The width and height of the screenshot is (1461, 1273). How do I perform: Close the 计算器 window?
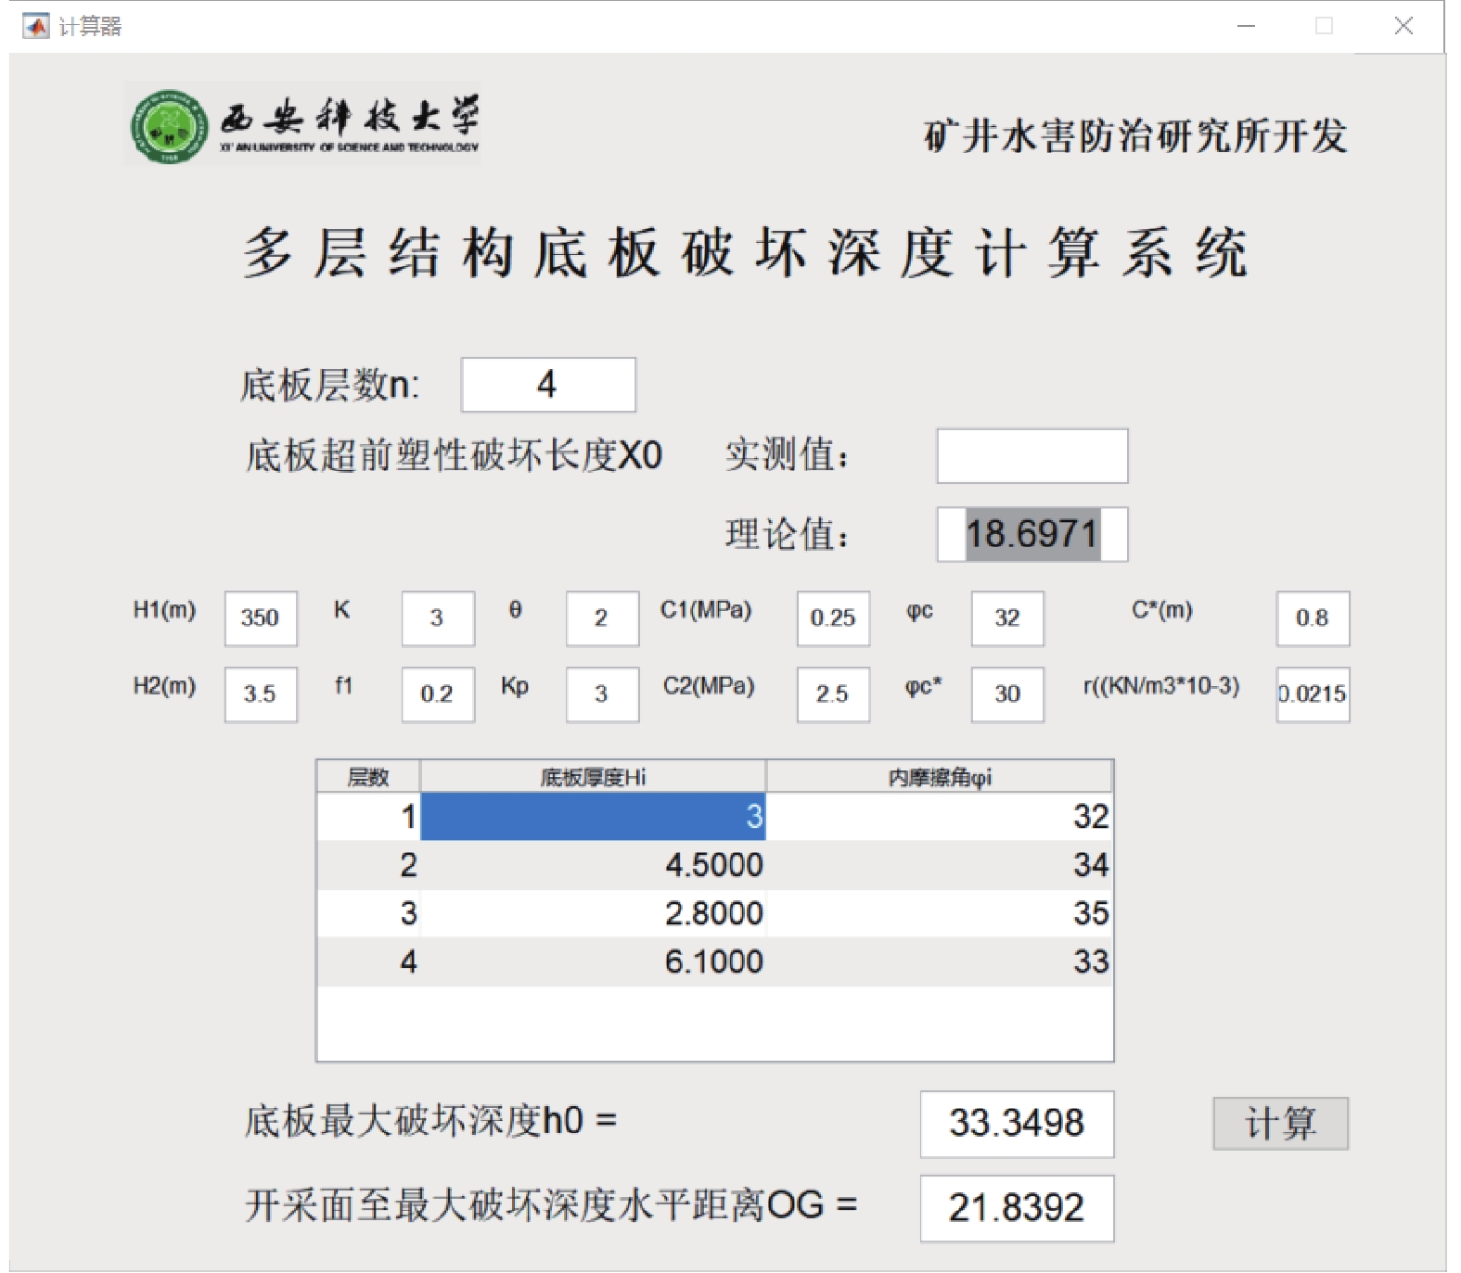coord(1403,26)
